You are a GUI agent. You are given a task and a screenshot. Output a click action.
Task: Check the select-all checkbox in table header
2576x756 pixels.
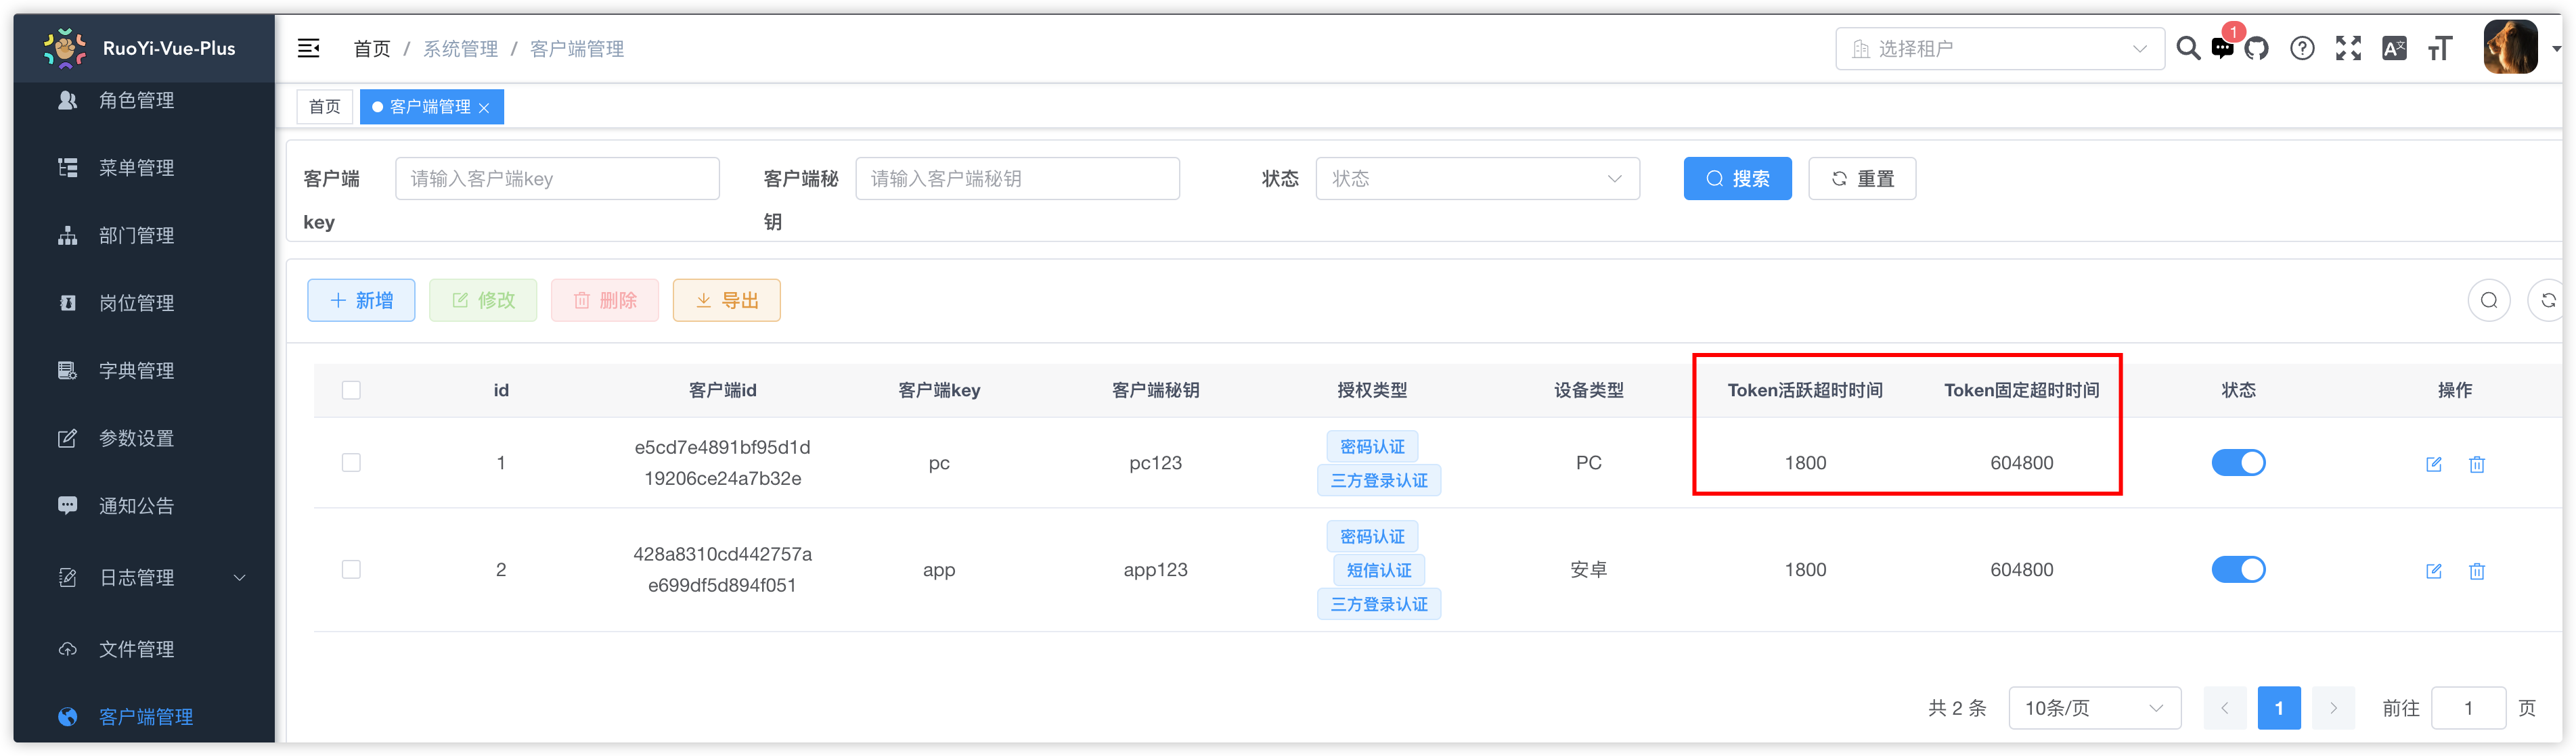click(351, 390)
